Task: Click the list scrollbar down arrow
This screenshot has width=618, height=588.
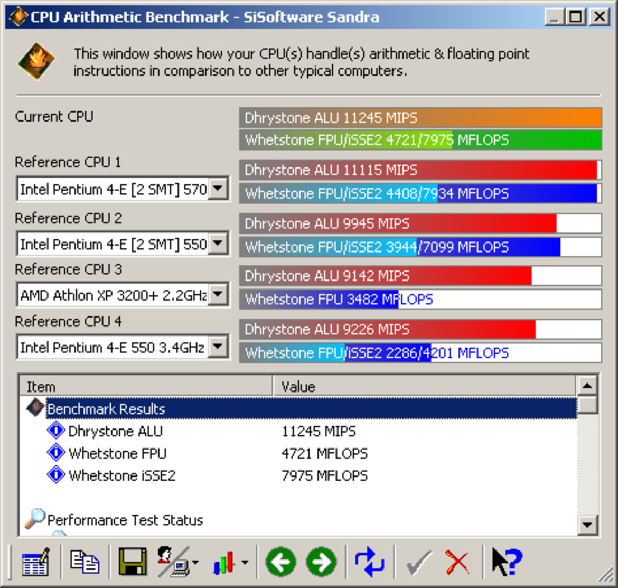Action: [x=587, y=525]
